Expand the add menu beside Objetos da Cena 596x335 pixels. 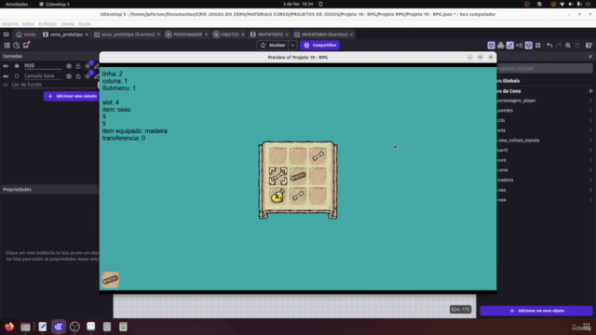coord(590,91)
